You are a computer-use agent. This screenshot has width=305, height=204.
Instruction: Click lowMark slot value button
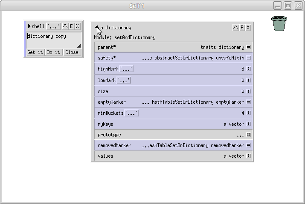249,80
